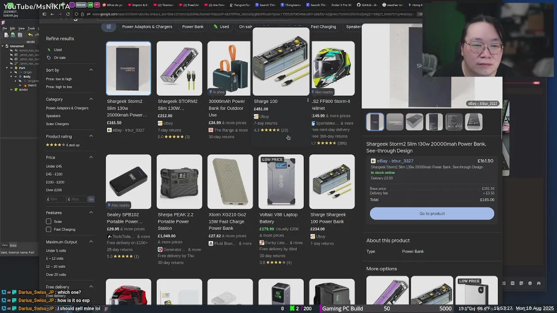The width and height of the screenshot is (557, 313).
Task: Click FreeCAD redo arrow icon
Action: [37, 35]
